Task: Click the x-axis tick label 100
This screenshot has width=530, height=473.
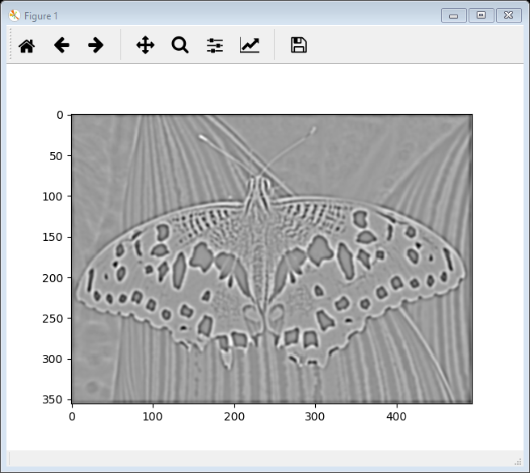Action: pos(153,416)
